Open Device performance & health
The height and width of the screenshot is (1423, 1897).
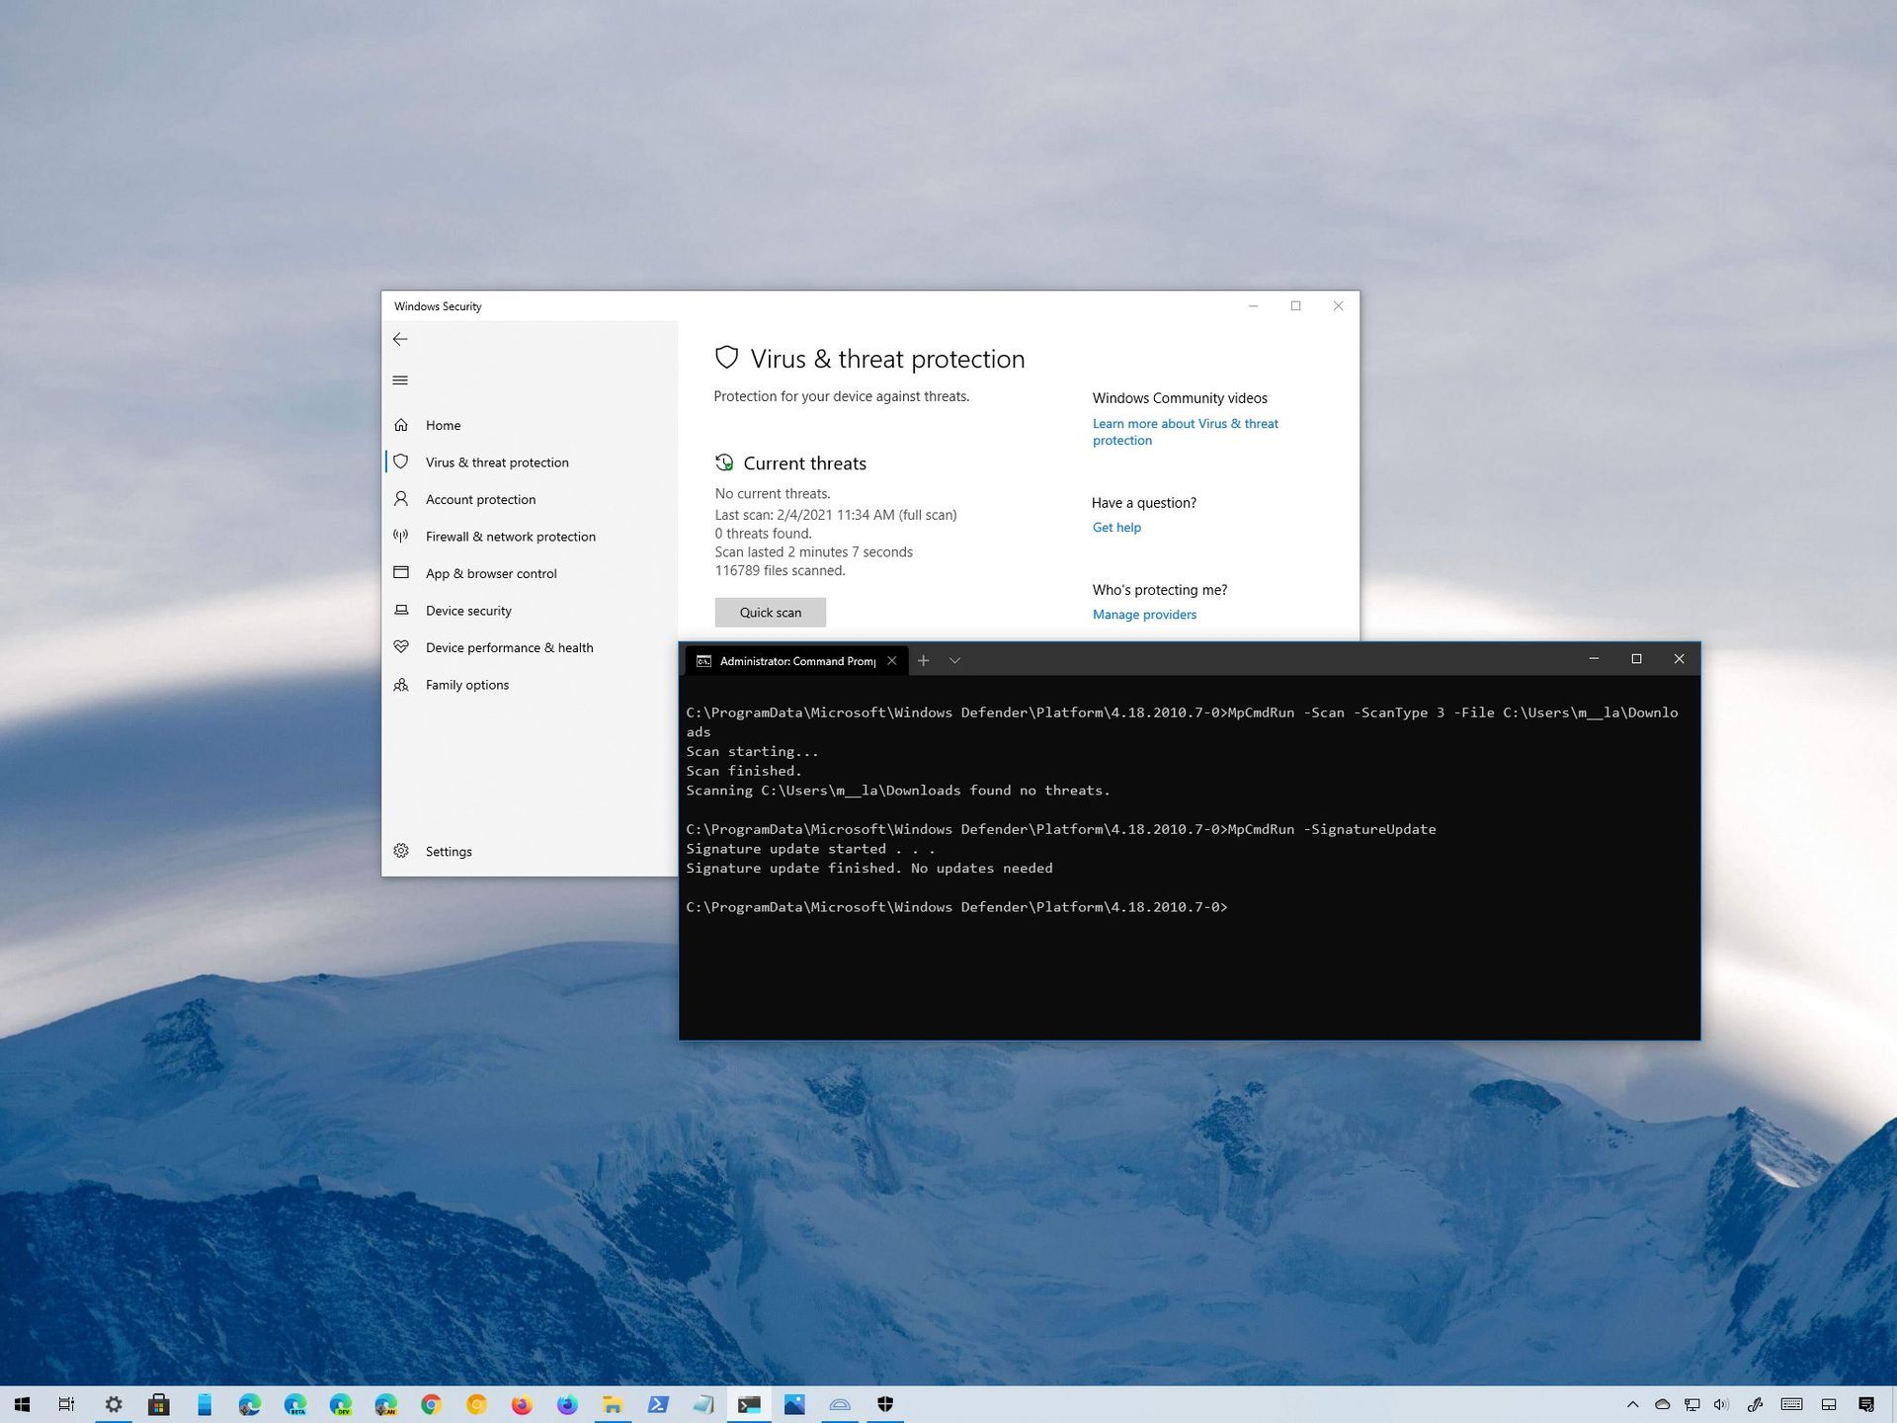(x=509, y=647)
